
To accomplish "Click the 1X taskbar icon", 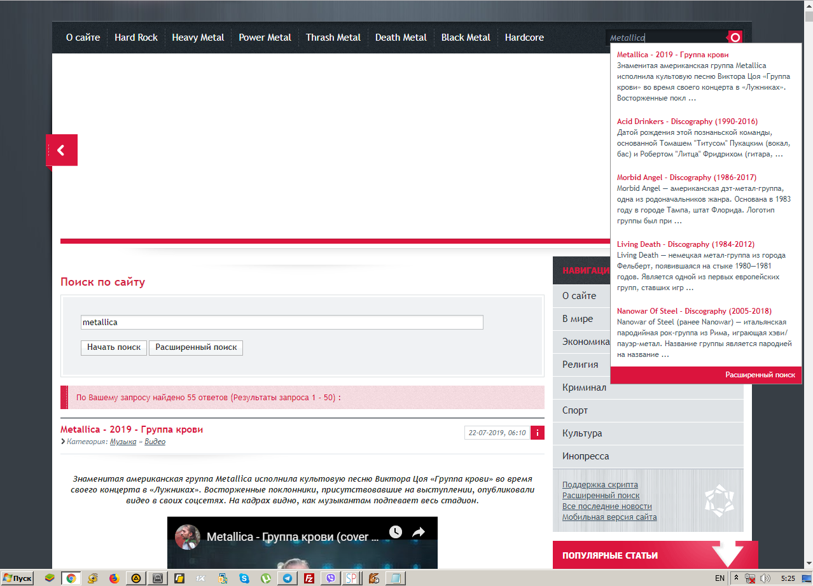I will click(201, 578).
